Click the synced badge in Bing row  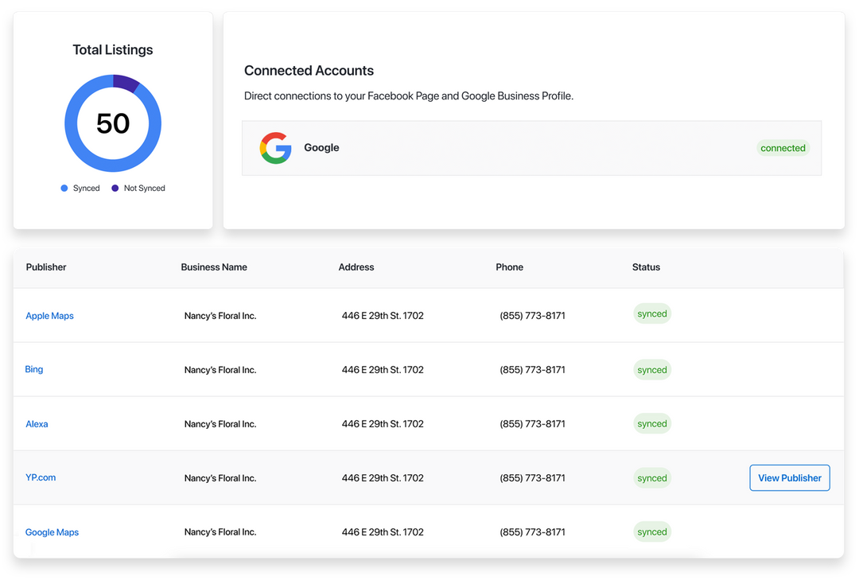[652, 370]
